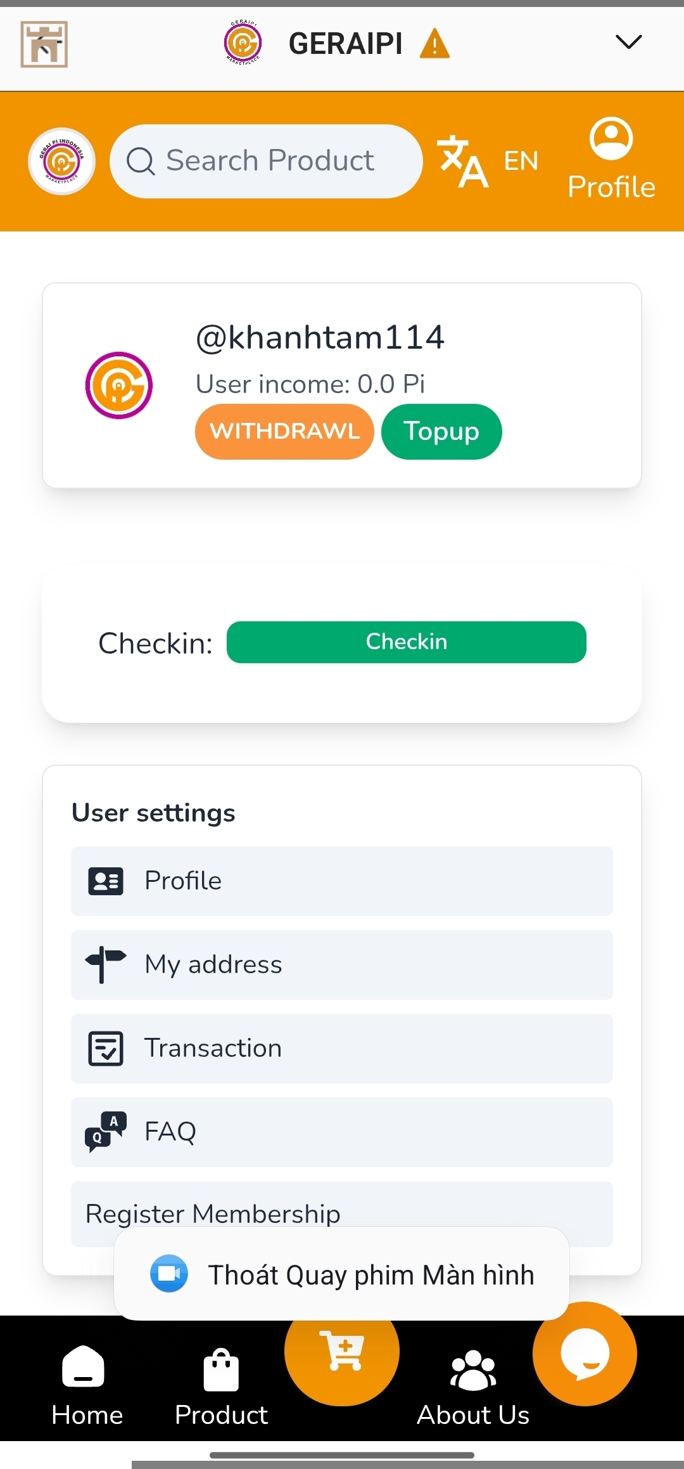Open the FAQ settings item

point(341,1132)
